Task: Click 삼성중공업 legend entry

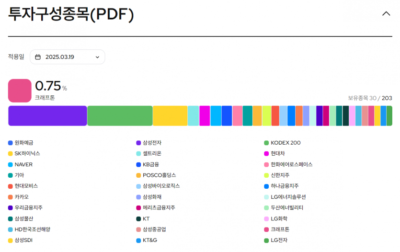Action: 151,229
